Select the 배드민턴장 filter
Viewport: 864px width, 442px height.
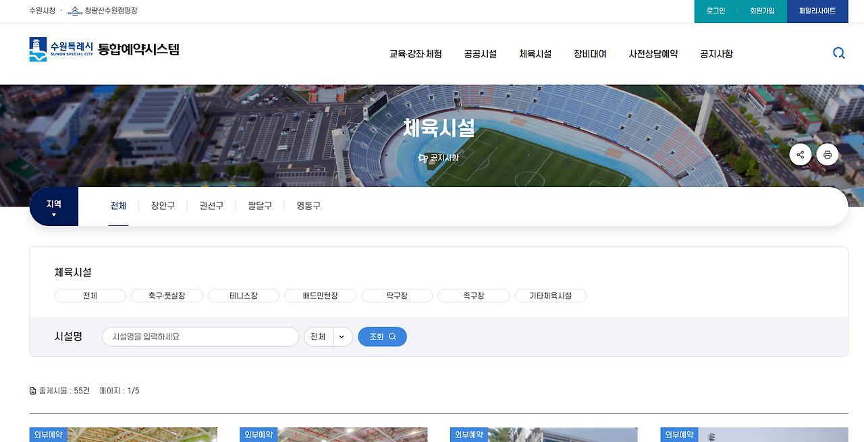click(321, 296)
